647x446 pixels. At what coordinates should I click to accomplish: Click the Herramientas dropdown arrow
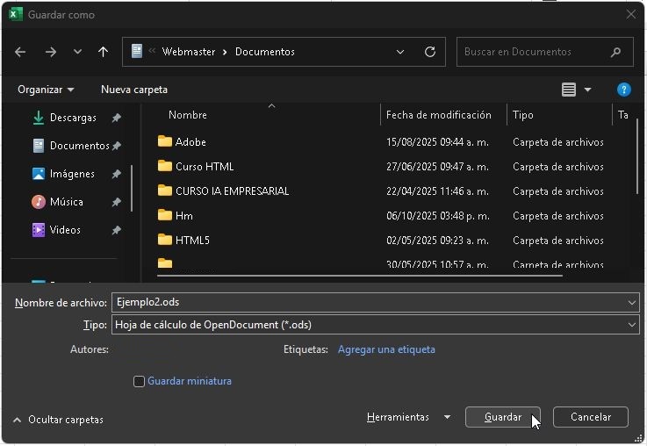(x=447, y=417)
